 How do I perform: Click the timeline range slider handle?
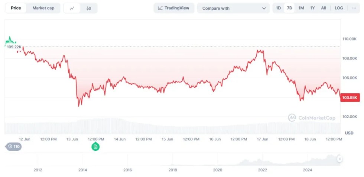tap(339, 159)
